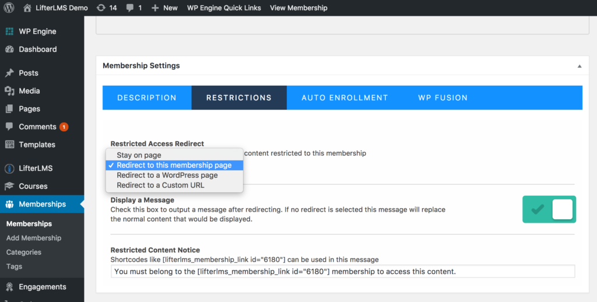Click the Dashboard gauge icon
Screen dimensions: 597x302
[x=9, y=49]
